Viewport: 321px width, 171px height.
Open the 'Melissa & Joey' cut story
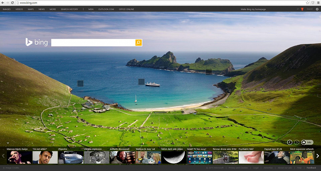point(148,157)
